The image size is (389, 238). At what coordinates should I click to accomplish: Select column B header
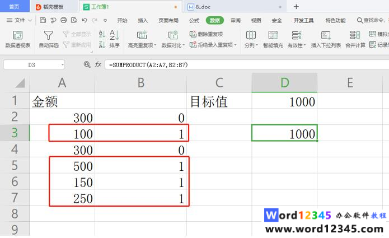(x=140, y=83)
